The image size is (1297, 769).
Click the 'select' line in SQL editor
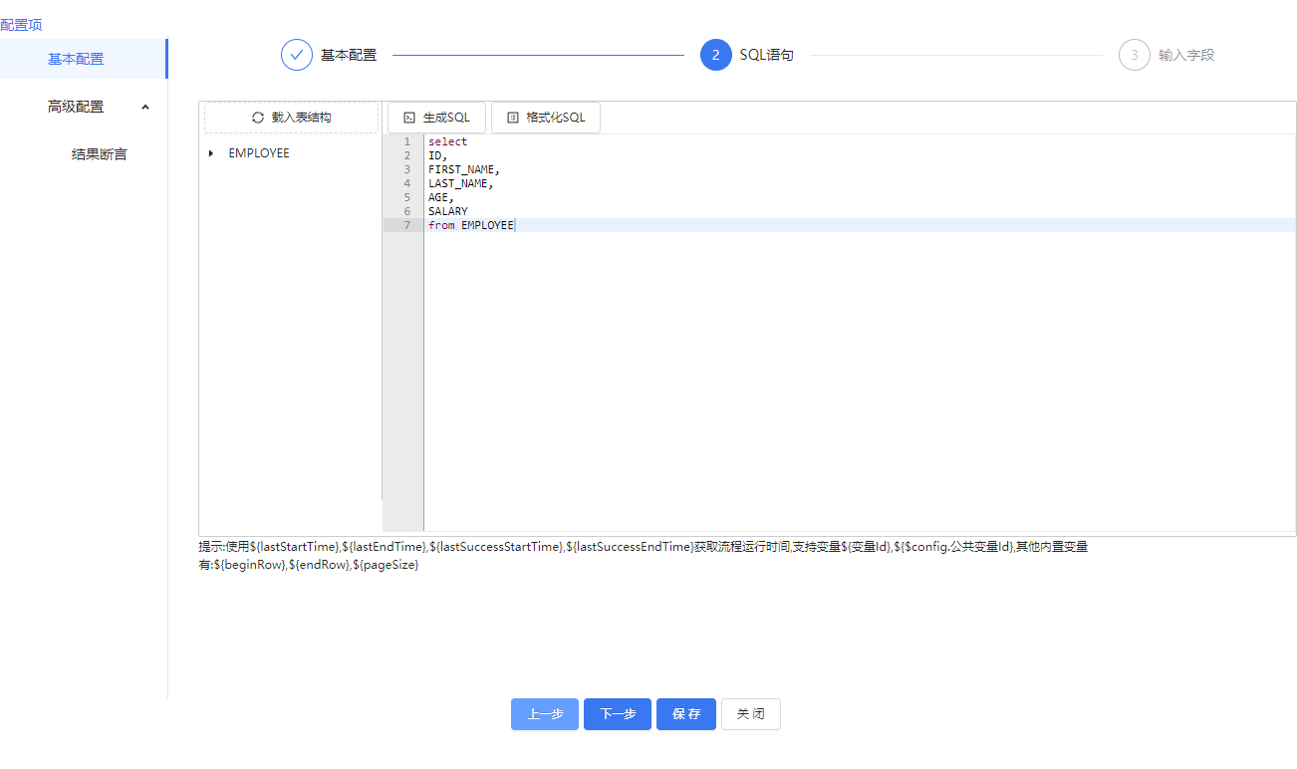[x=860, y=141]
